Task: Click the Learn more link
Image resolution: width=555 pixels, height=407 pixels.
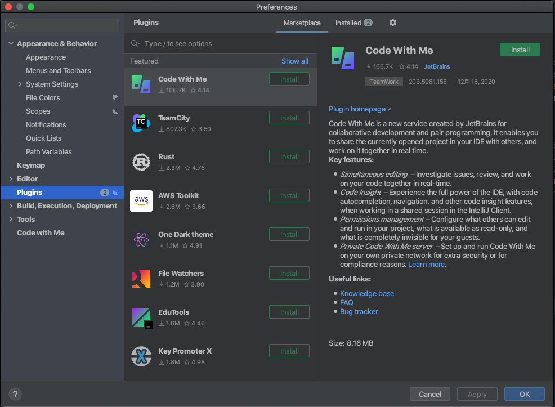Action: [x=427, y=265]
